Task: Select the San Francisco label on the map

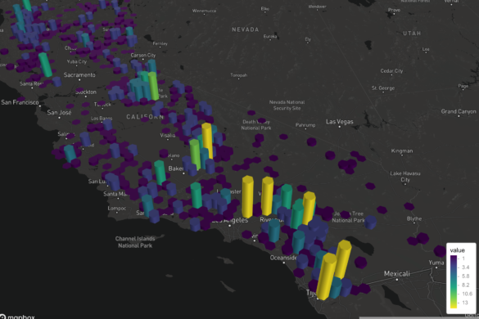Action: [20, 102]
